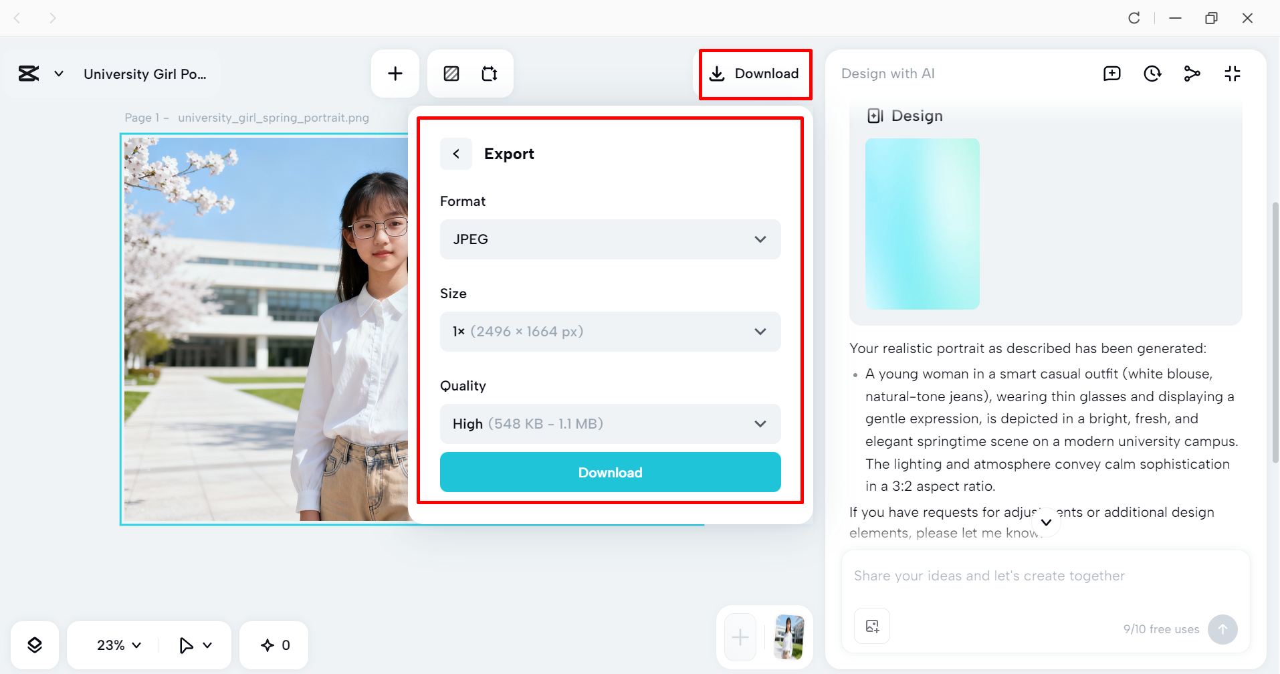
Task: Open the Quality dropdown set to High
Action: (x=609, y=423)
